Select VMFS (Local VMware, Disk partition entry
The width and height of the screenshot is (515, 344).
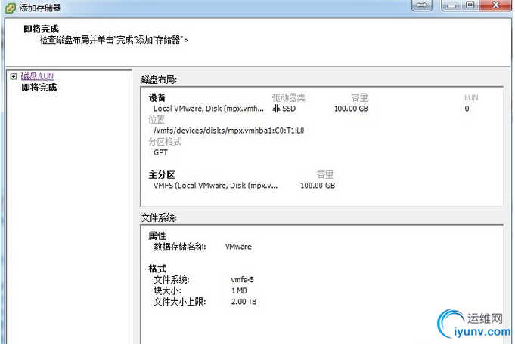pyautogui.click(x=216, y=186)
